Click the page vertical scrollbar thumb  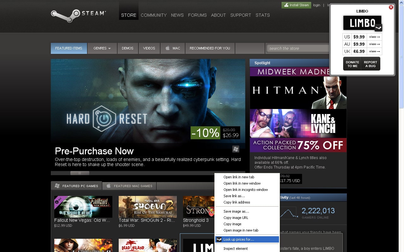point(401,57)
